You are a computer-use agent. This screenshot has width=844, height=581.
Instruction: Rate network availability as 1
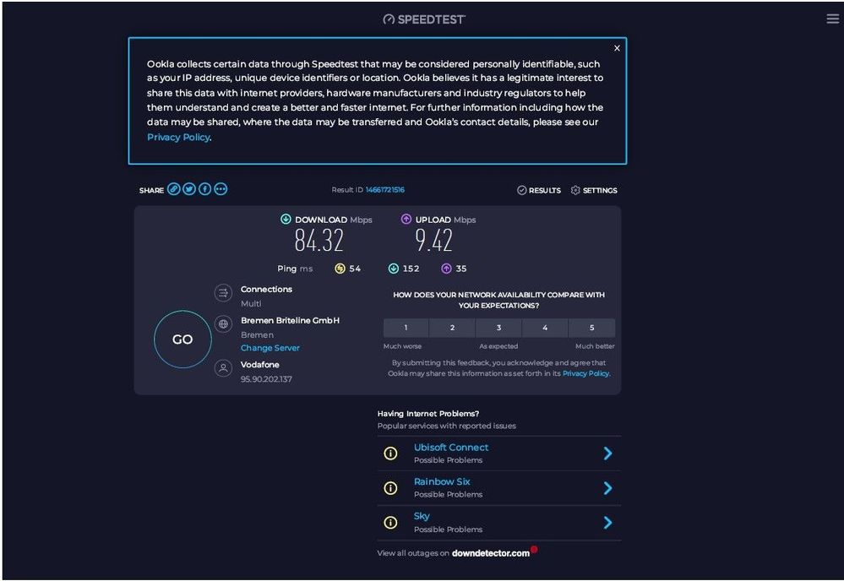coord(406,328)
